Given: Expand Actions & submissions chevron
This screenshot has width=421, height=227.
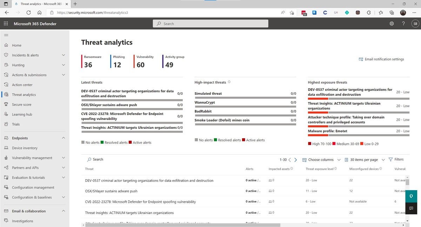Looking at the screenshot, I should 64,75.
